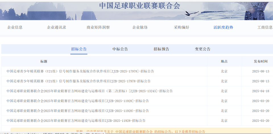
Task: Open the 工商信息 tab
Action: [264, 27]
